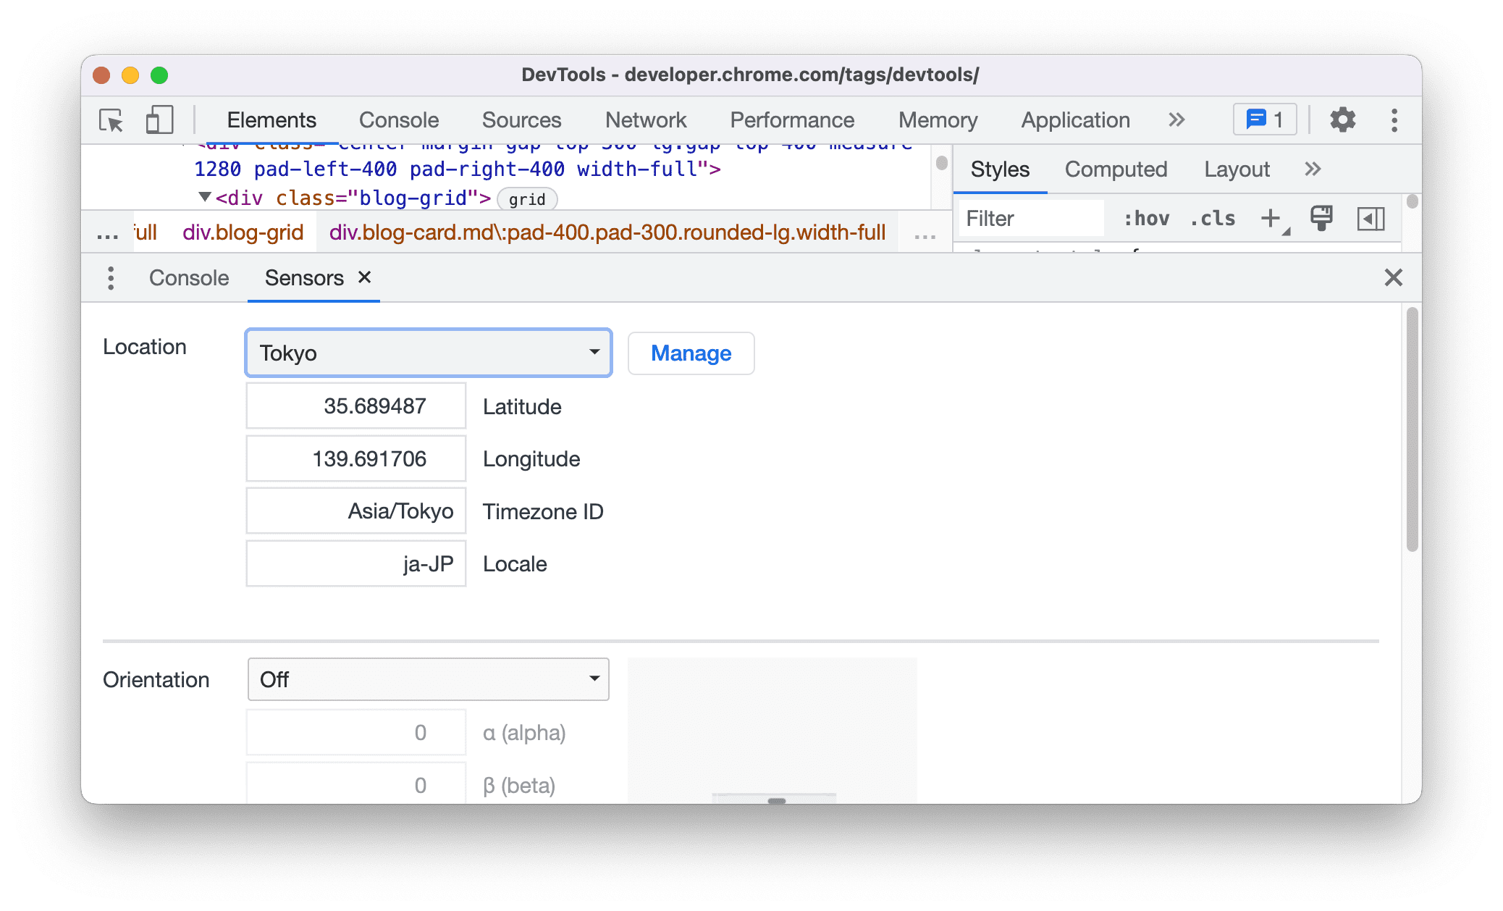Click the Elements panel icon

click(273, 119)
